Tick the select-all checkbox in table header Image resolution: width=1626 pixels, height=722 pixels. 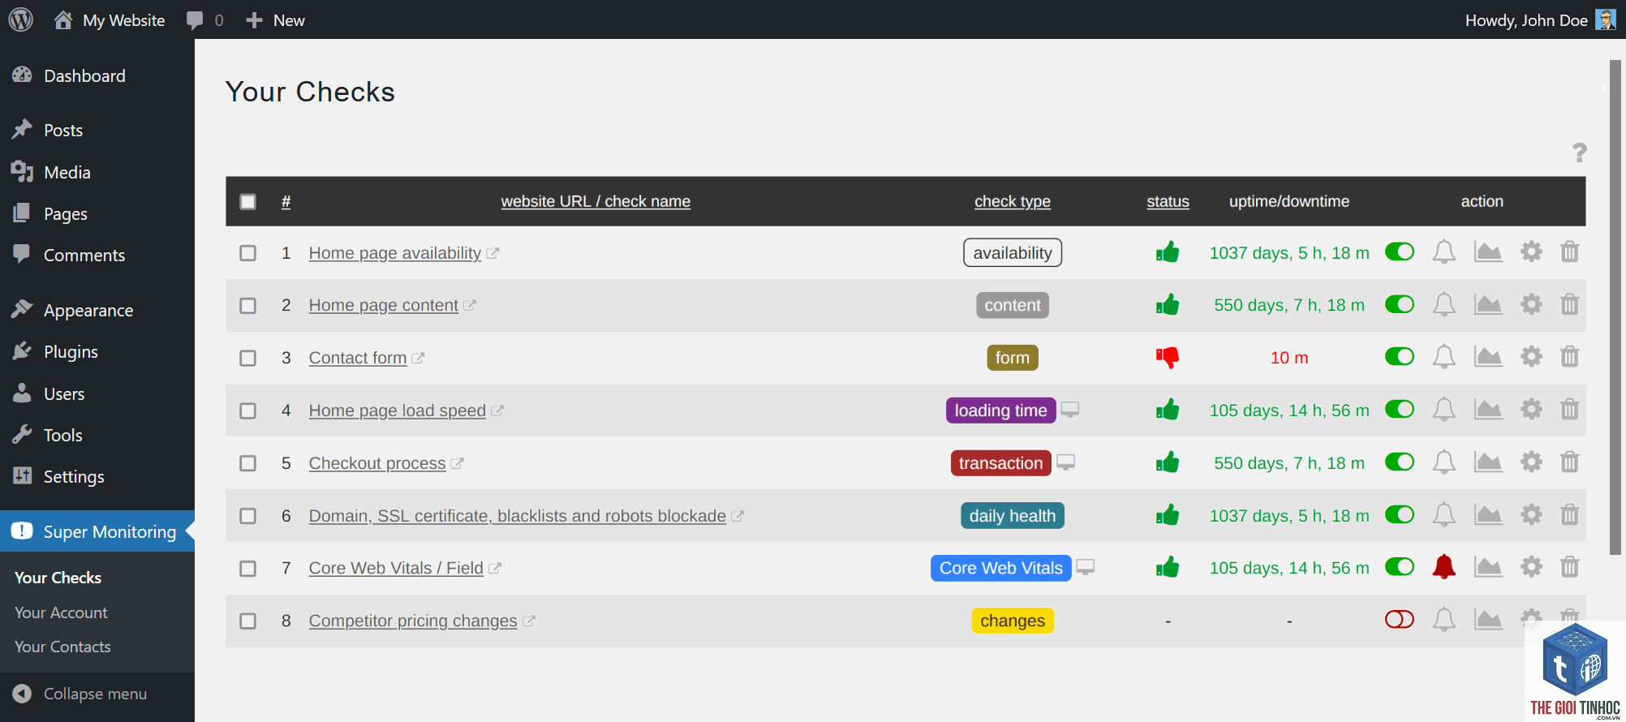[247, 201]
